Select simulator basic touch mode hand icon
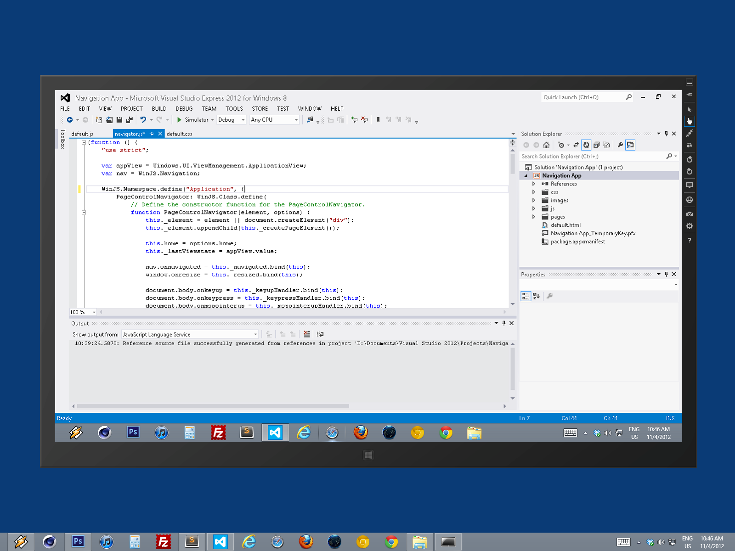The image size is (735, 551). [x=690, y=121]
